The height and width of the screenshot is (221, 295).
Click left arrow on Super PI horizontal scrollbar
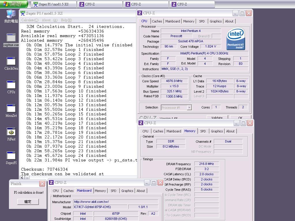click(22, 178)
